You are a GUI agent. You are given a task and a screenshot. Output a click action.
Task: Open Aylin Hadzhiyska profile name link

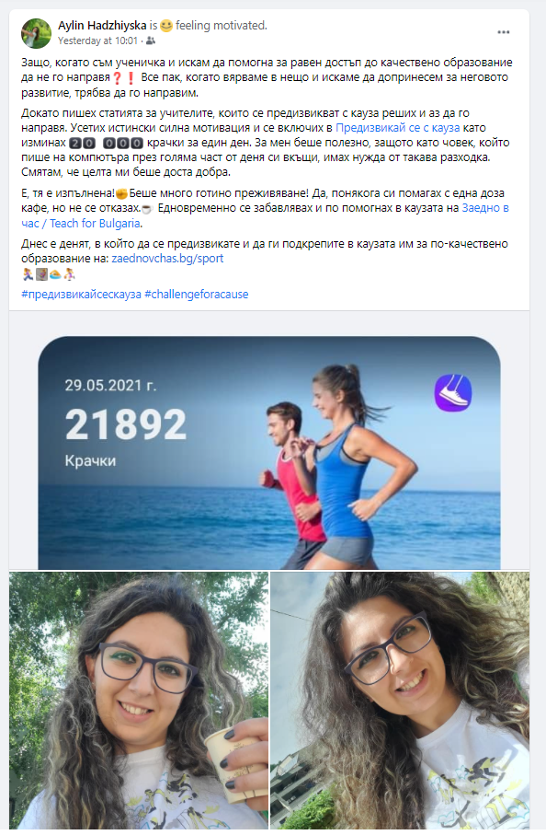[x=102, y=25]
